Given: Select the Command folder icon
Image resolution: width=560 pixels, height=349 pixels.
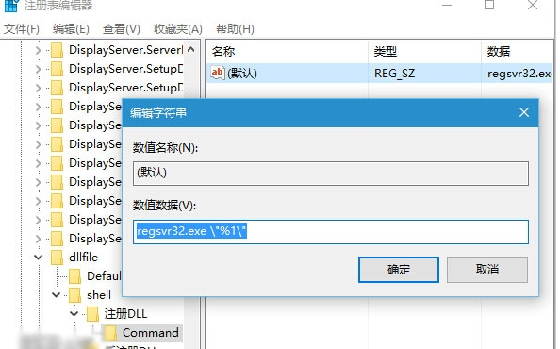Looking at the screenshot, I should (x=110, y=333).
